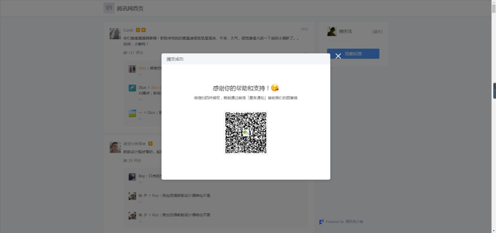
Task: Click the [退出] logout link
Action: 378,32
